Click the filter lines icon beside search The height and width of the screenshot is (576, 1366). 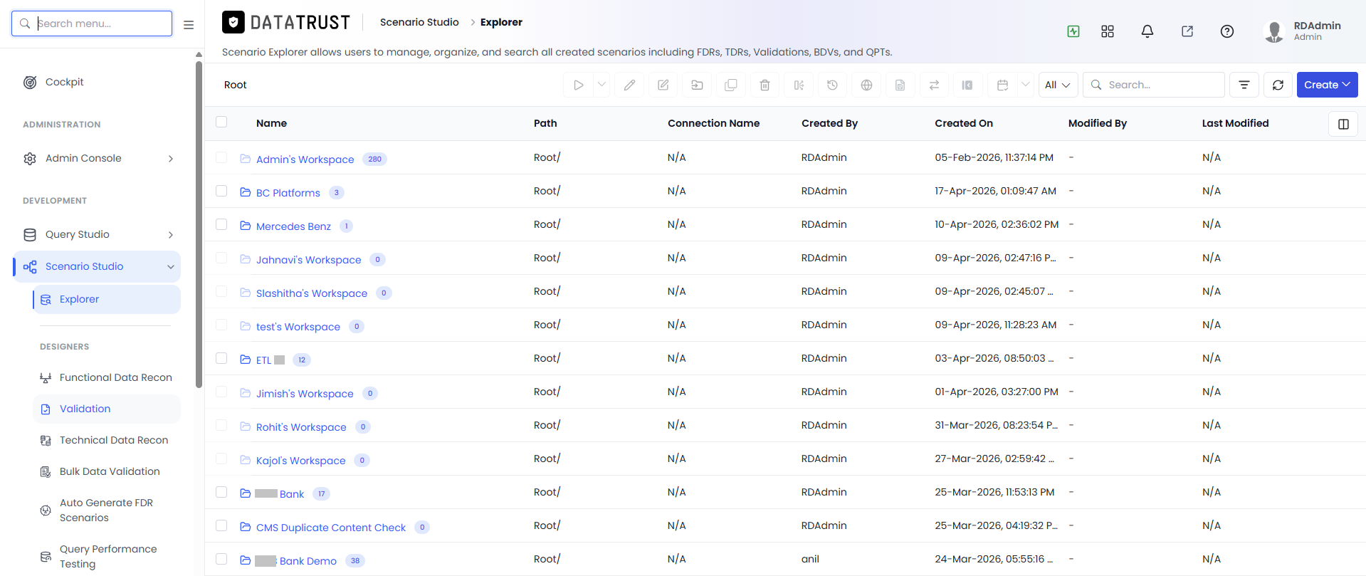(x=1244, y=85)
